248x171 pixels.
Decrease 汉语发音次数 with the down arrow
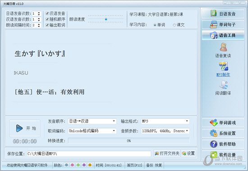click(x=39, y=21)
